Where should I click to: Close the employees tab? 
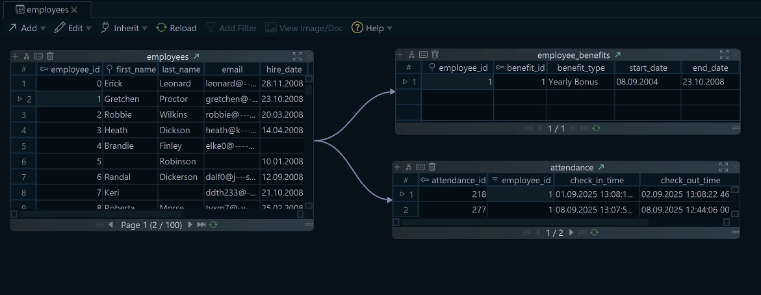coord(74,10)
